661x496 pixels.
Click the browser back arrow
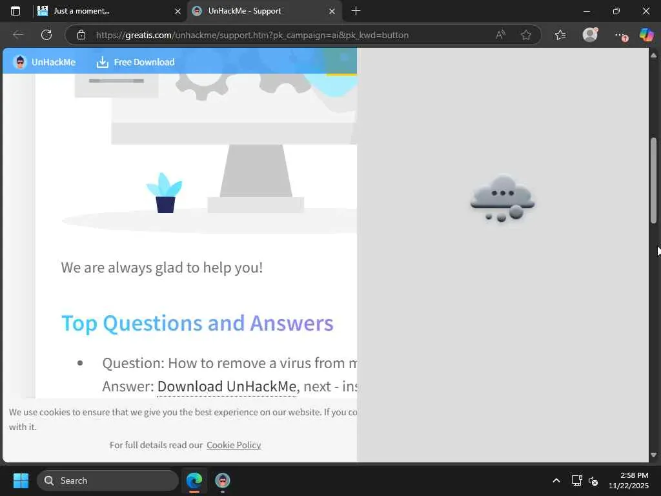click(x=18, y=35)
